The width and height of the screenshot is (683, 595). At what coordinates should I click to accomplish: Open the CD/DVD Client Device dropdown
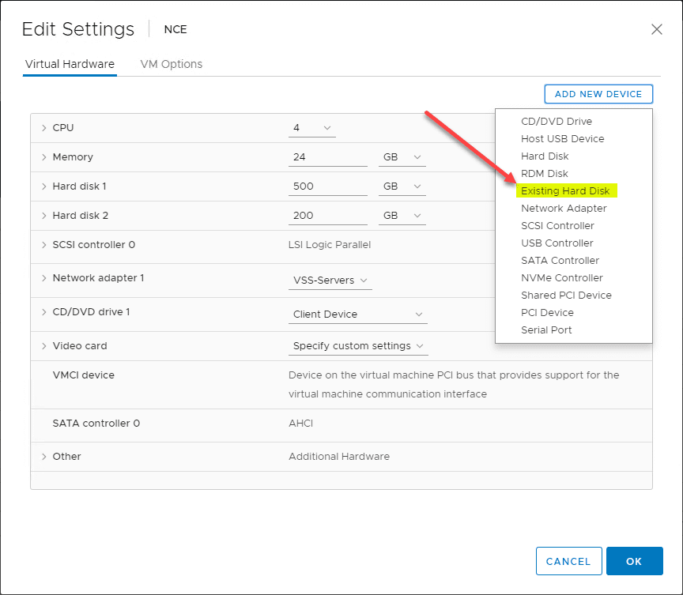click(x=358, y=314)
